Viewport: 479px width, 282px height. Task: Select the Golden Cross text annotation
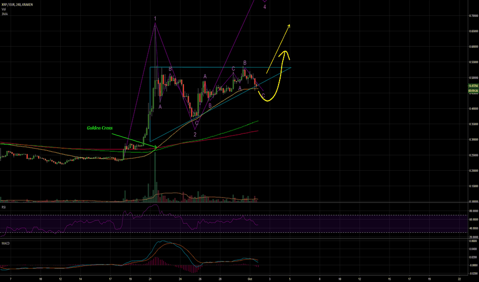click(x=100, y=128)
